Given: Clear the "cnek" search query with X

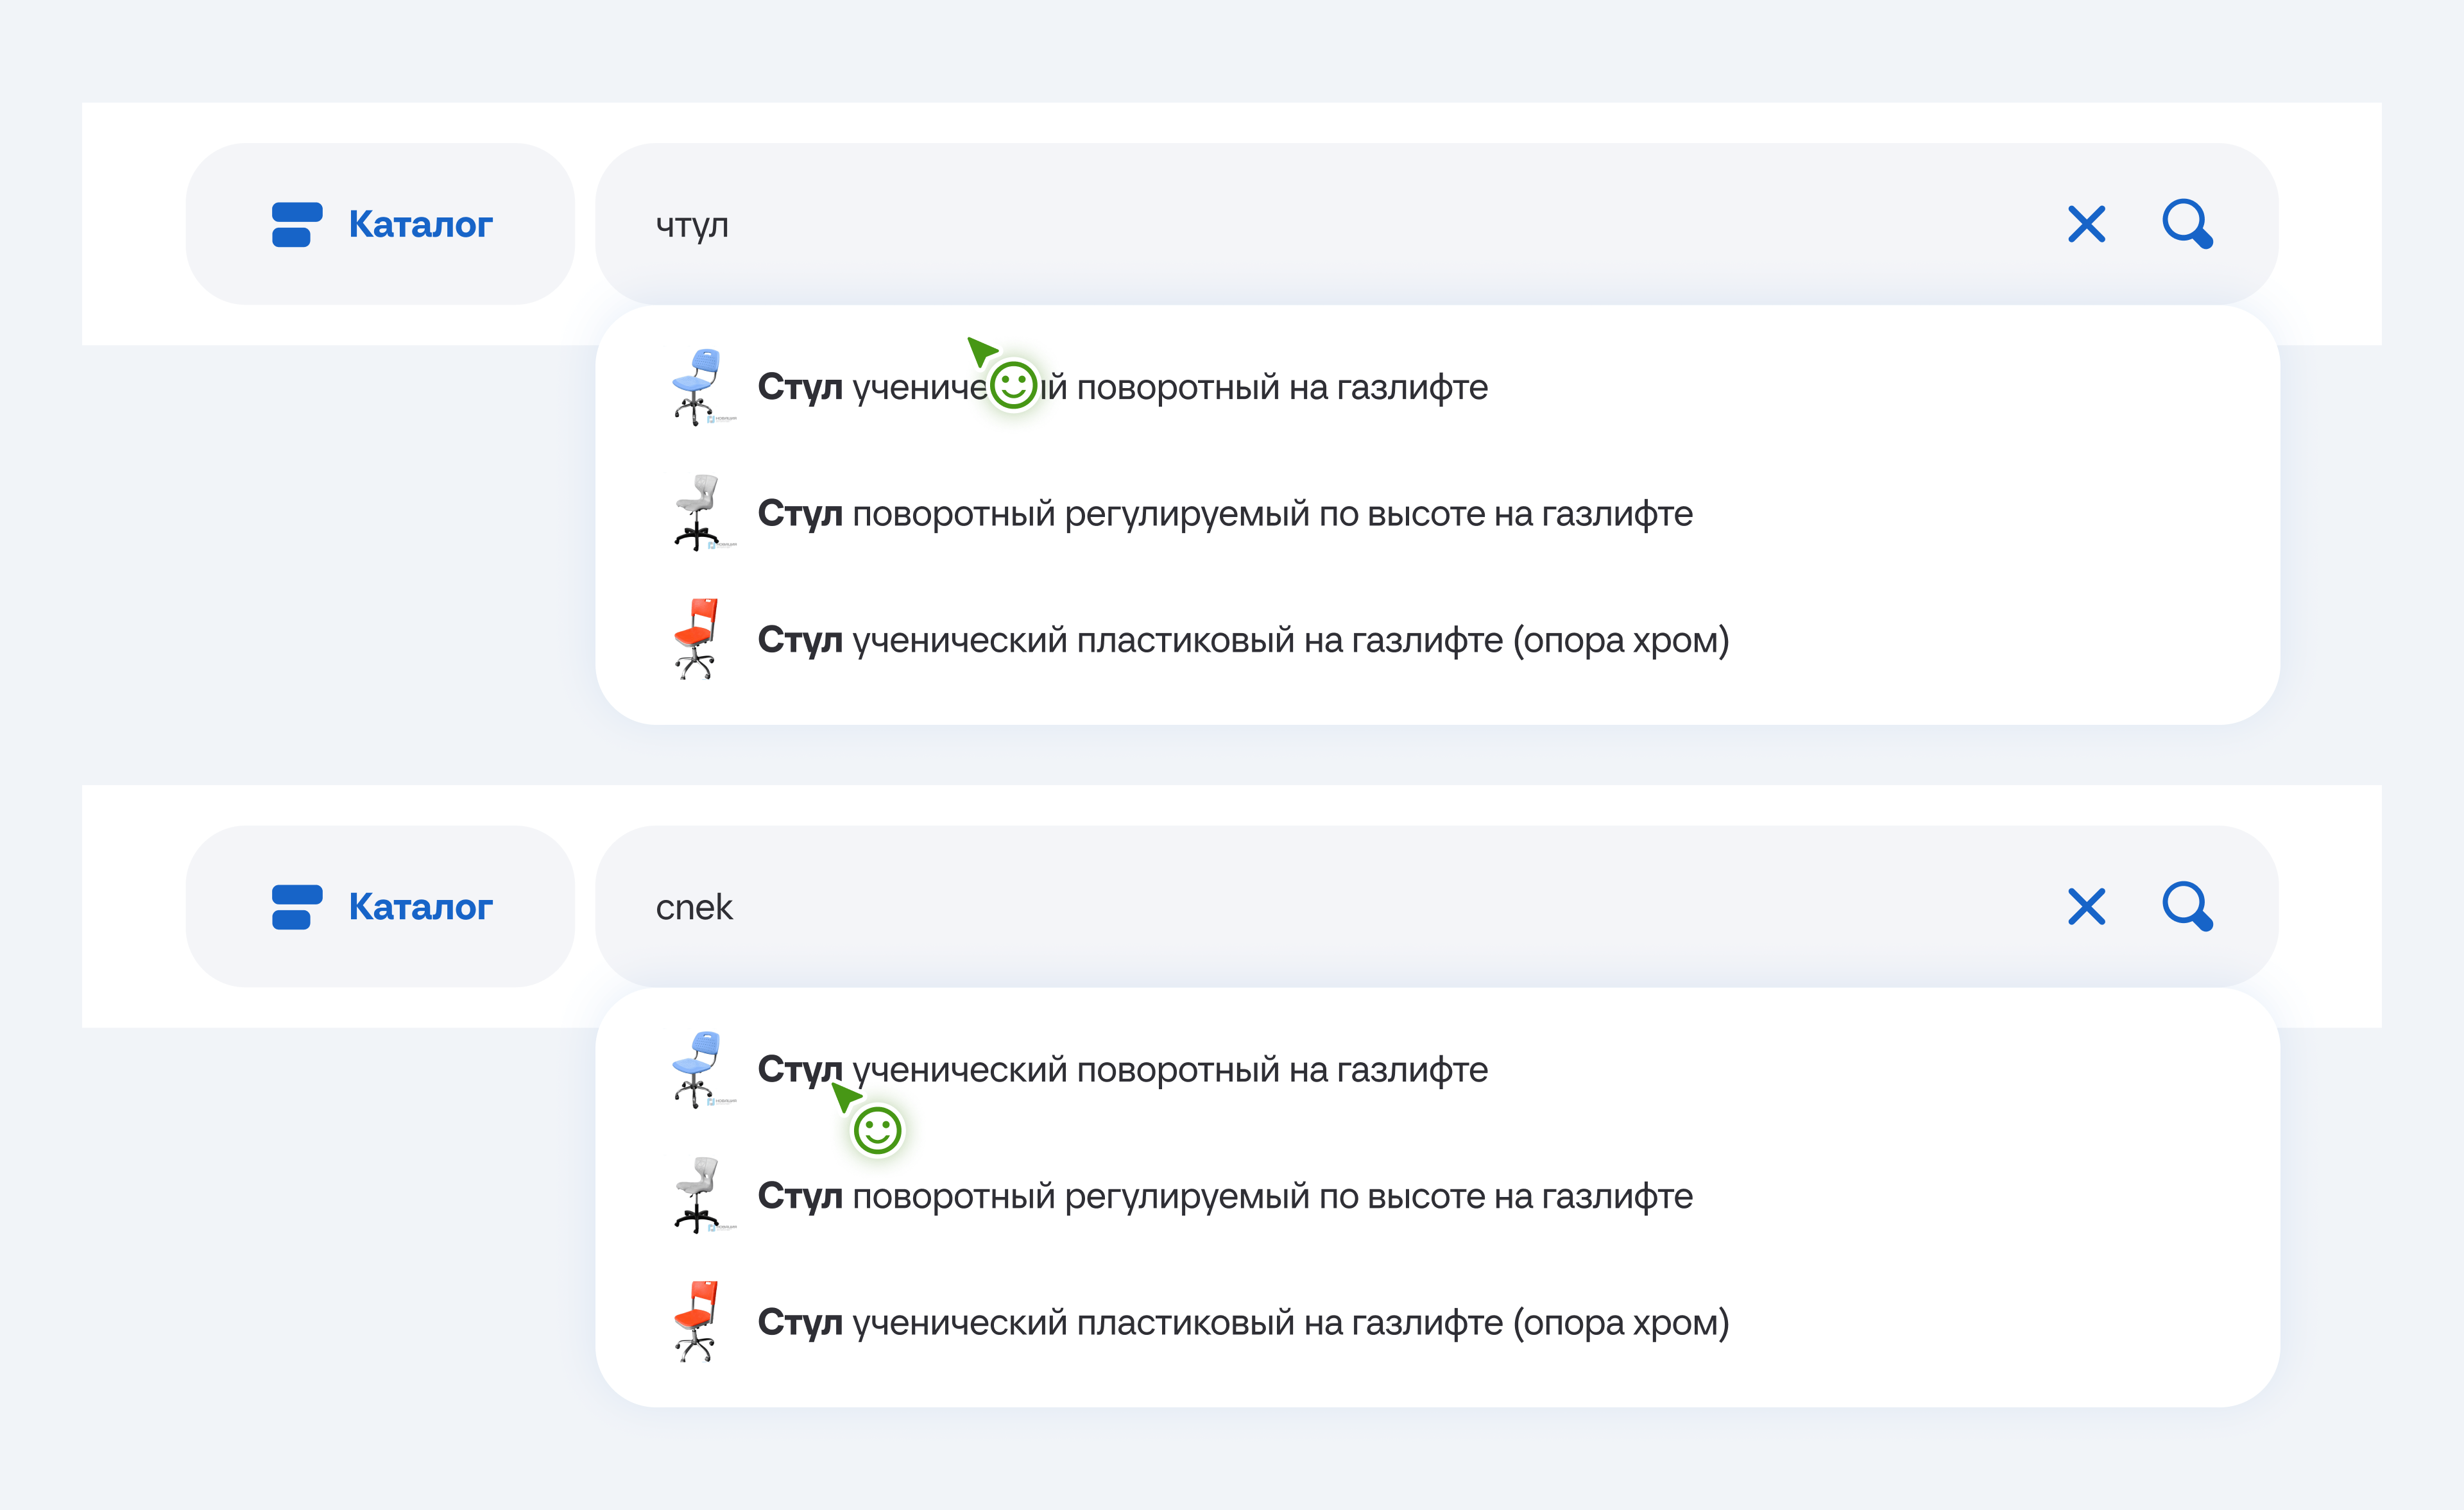Looking at the screenshot, I should (x=2086, y=907).
